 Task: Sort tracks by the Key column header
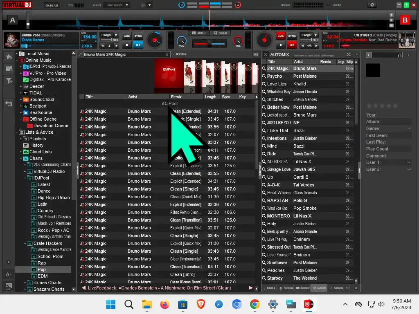pyautogui.click(x=246, y=97)
